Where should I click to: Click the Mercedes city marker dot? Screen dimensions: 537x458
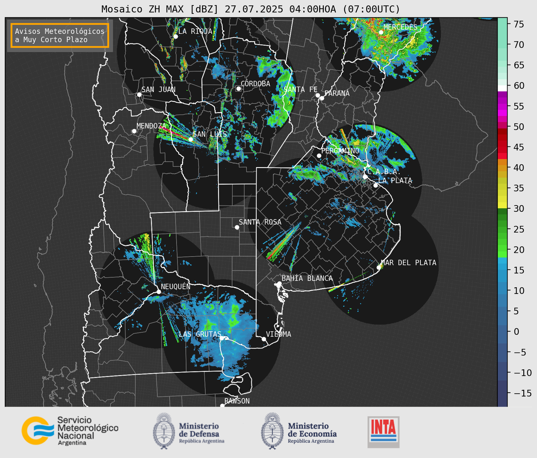(381, 32)
